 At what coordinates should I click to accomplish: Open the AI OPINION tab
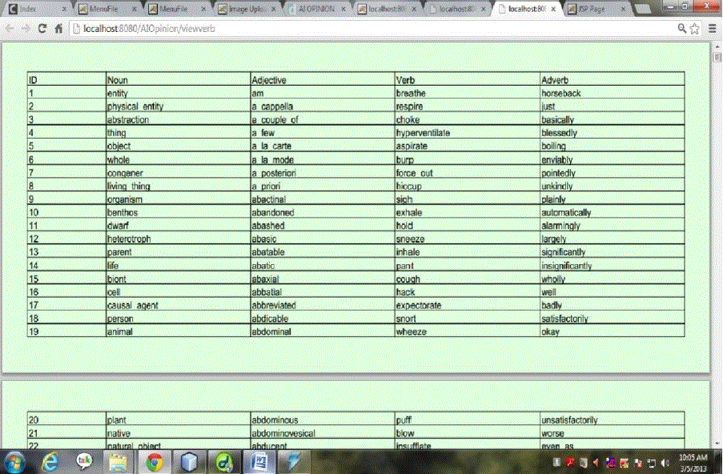[x=318, y=9]
